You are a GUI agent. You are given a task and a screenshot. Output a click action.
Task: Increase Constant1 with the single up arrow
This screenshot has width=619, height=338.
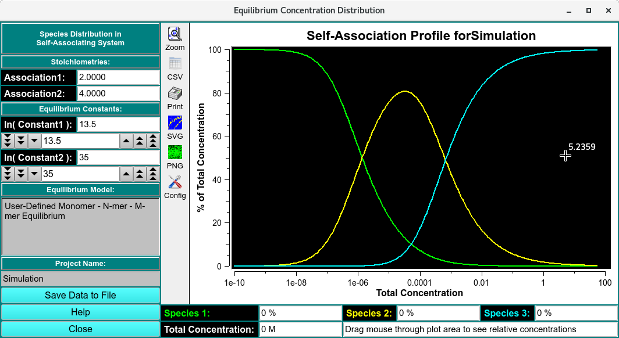pyautogui.click(x=126, y=141)
